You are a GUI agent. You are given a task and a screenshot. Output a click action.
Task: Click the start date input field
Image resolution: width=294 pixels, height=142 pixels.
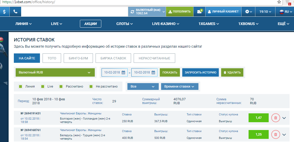[114, 72]
